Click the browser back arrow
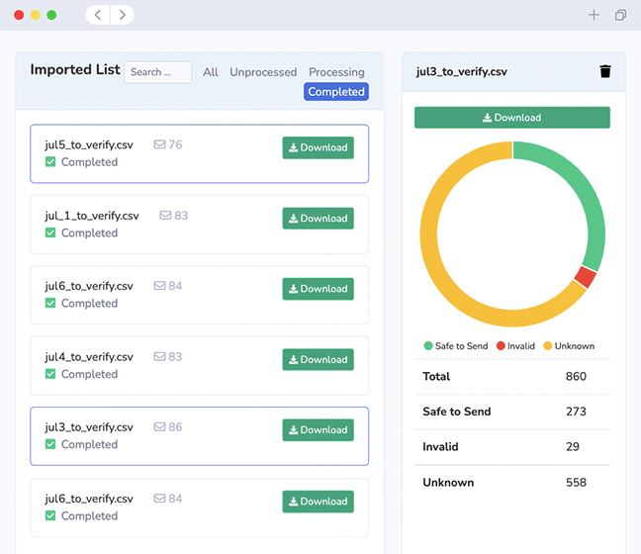This screenshot has height=554, width=641. (x=98, y=15)
